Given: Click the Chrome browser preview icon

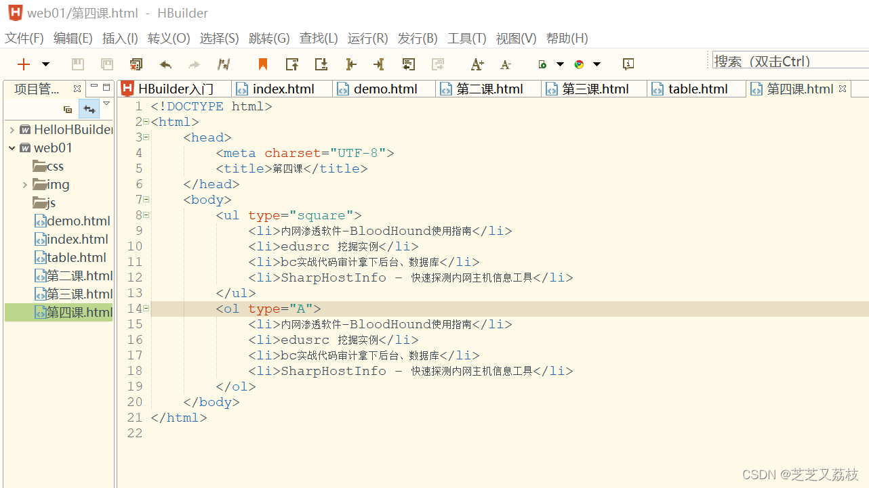Looking at the screenshot, I should point(579,64).
